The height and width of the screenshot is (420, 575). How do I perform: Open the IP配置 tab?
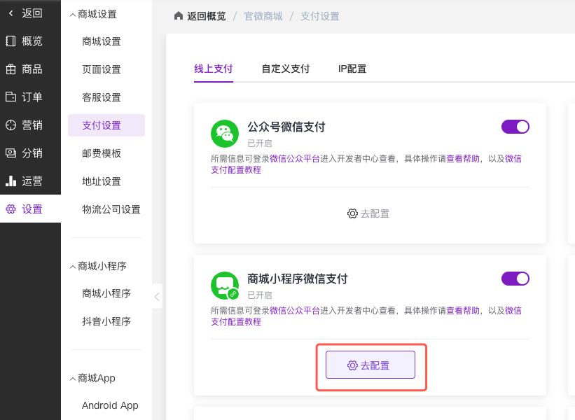pos(352,69)
